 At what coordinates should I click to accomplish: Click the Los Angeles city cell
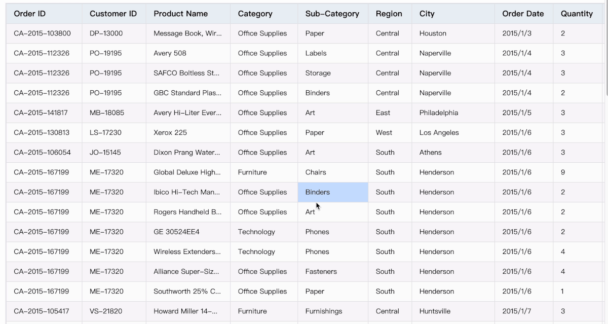(x=439, y=133)
